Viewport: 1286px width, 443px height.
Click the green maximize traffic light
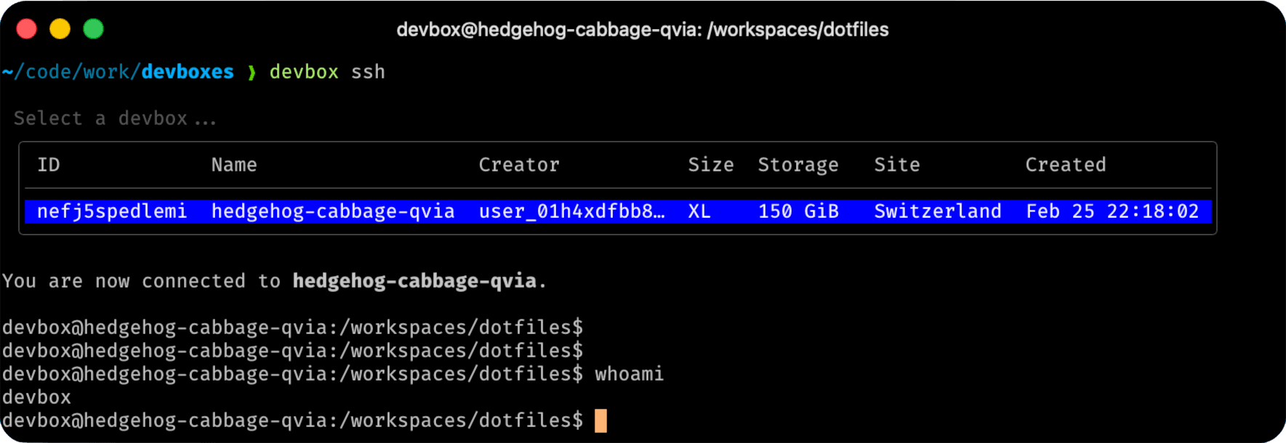point(93,28)
